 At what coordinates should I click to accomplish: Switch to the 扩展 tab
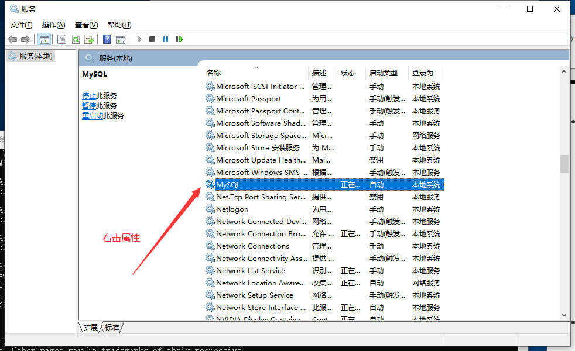[91, 327]
